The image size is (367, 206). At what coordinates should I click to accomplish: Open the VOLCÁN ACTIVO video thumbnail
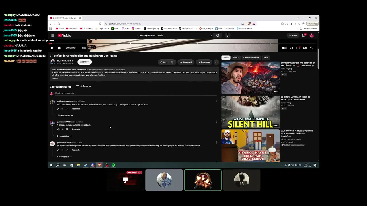(x=251, y=78)
